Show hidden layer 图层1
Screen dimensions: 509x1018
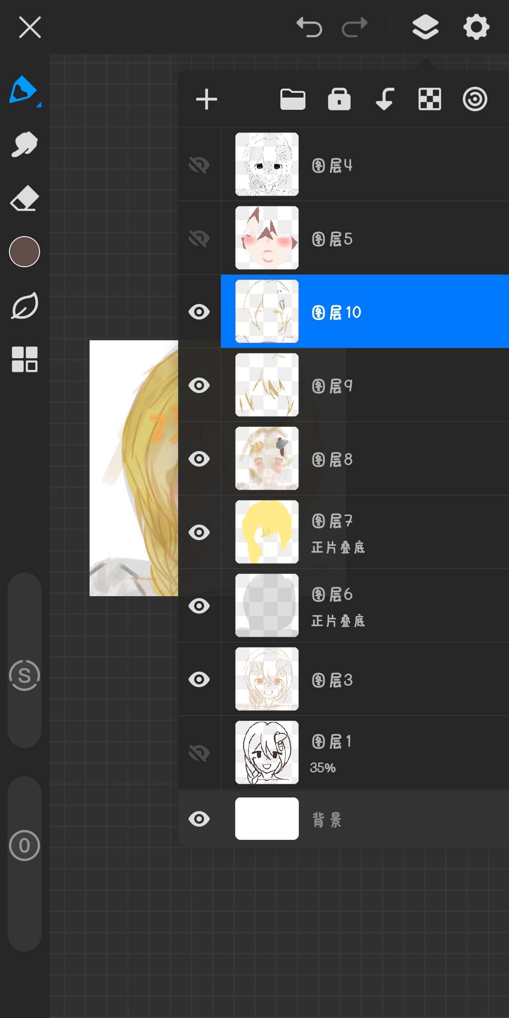click(x=199, y=753)
